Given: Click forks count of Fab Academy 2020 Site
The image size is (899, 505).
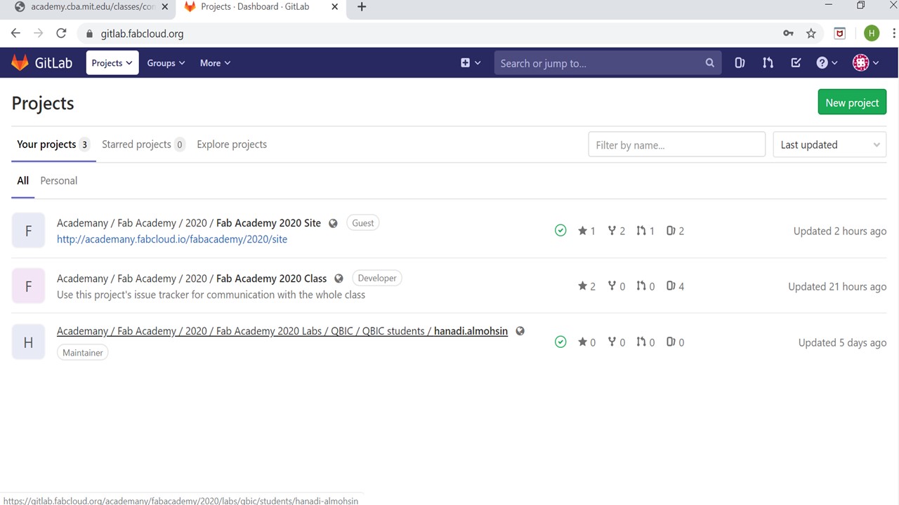Looking at the screenshot, I should [617, 231].
